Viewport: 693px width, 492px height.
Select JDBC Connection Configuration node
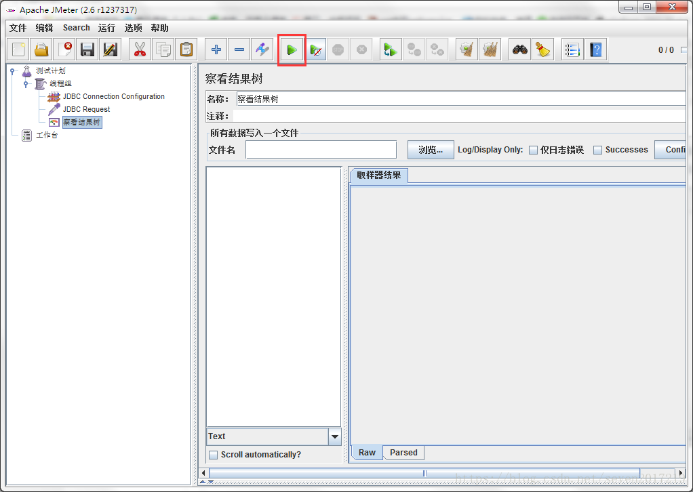114,96
